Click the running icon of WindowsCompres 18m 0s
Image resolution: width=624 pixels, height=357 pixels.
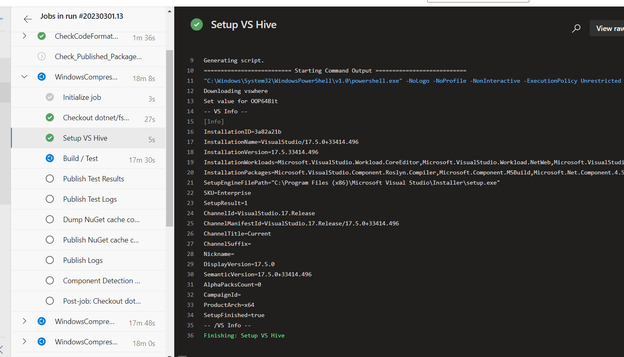42,342
